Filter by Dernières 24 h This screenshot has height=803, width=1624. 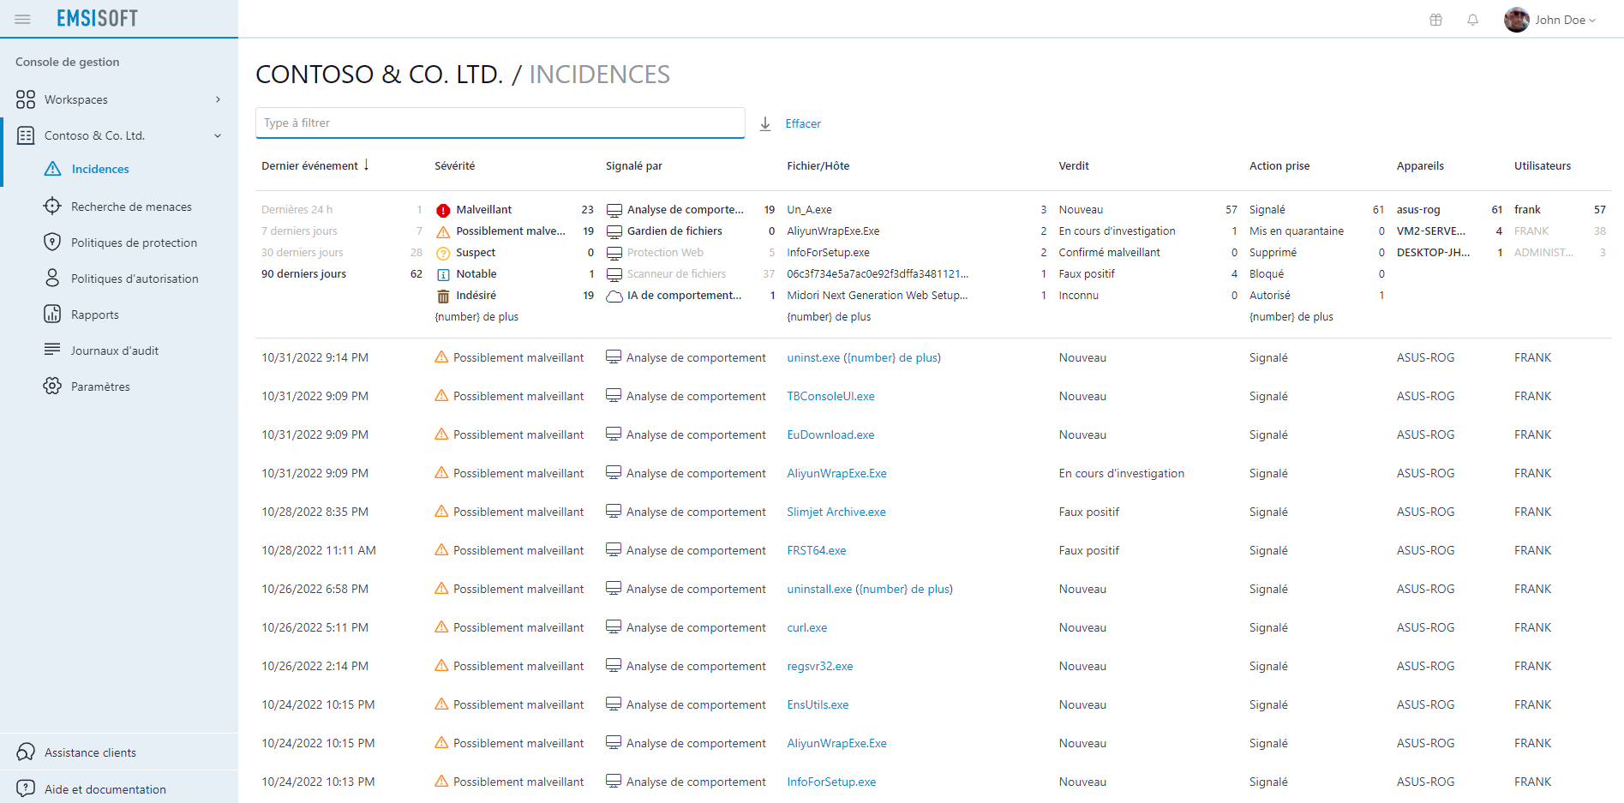(297, 209)
